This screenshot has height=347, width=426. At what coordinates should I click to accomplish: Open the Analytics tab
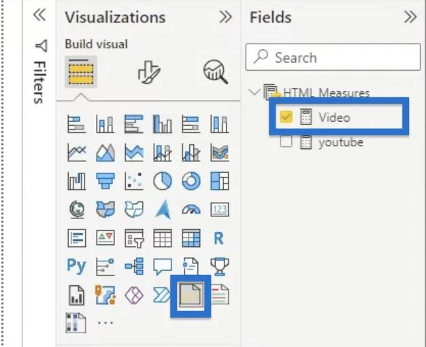[216, 72]
